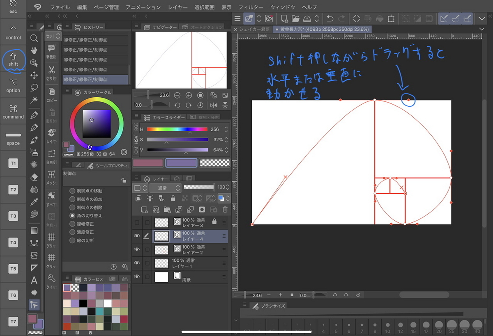Tap the T1 edge keyboard button
Screen dimensions: 493x336
tap(13, 163)
